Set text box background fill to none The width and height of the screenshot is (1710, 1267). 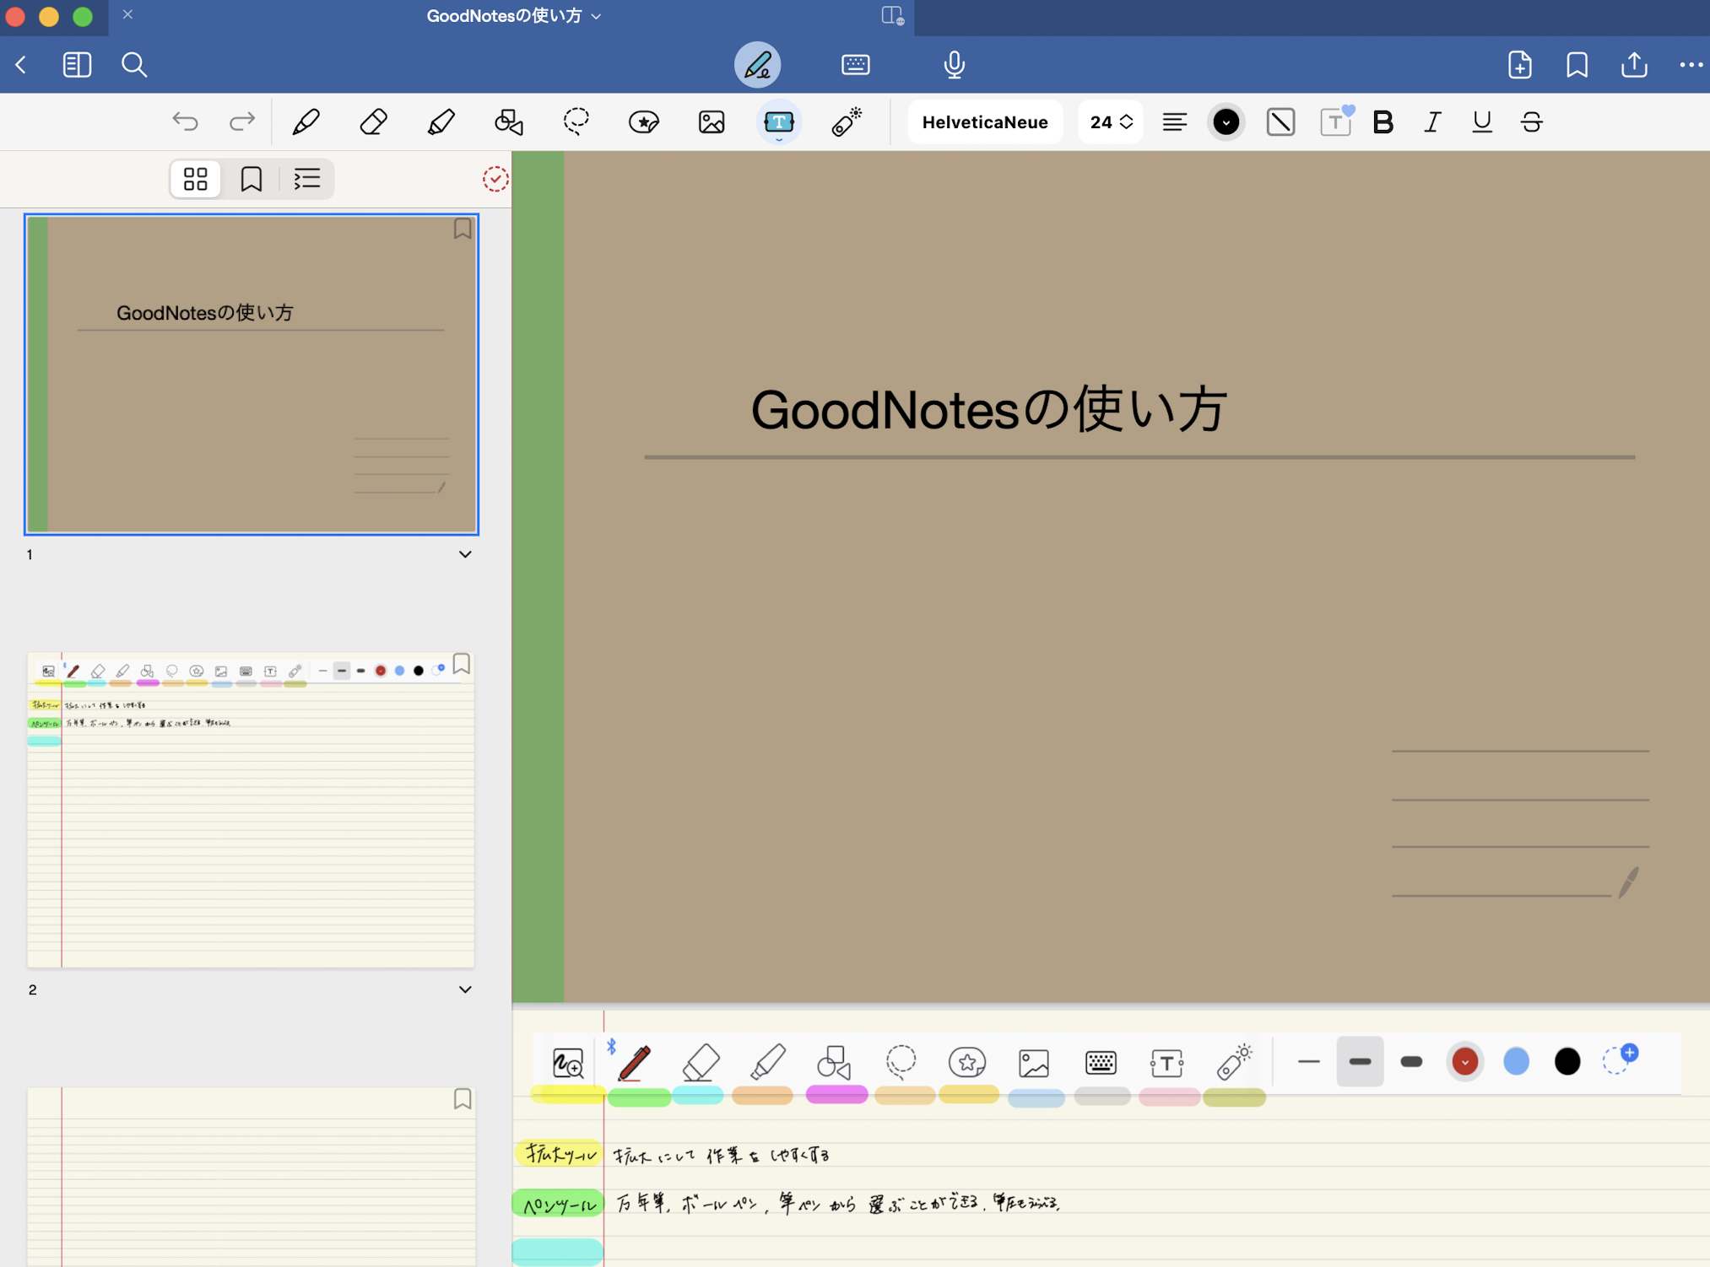[1280, 122]
